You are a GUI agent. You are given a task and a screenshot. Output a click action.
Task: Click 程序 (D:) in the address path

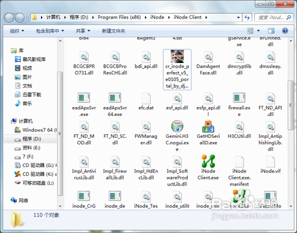point(79,17)
